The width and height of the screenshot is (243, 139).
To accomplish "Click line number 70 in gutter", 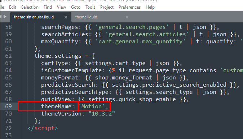I will 9,114.
